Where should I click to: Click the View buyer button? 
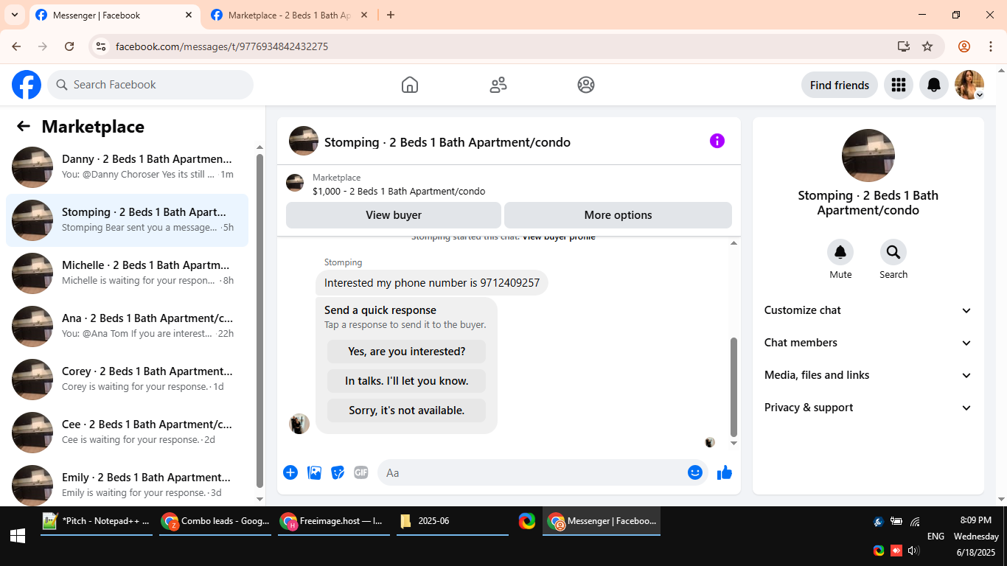[x=394, y=215]
